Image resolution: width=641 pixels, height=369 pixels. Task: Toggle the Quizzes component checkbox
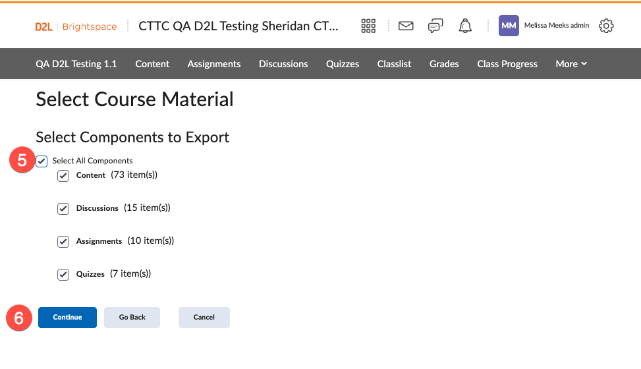tap(63, 275)
